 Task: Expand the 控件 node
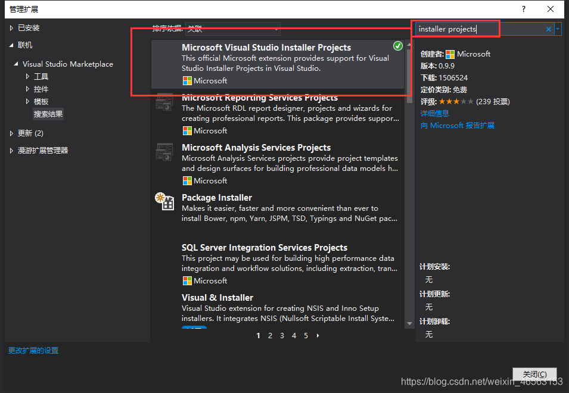click(x=27, y=89)
